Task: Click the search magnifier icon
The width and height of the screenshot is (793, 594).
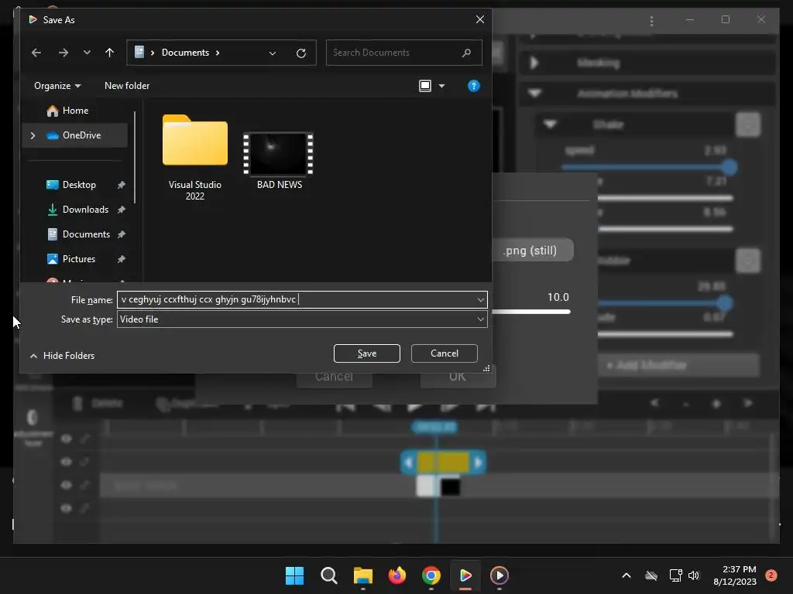Action: 466,53
